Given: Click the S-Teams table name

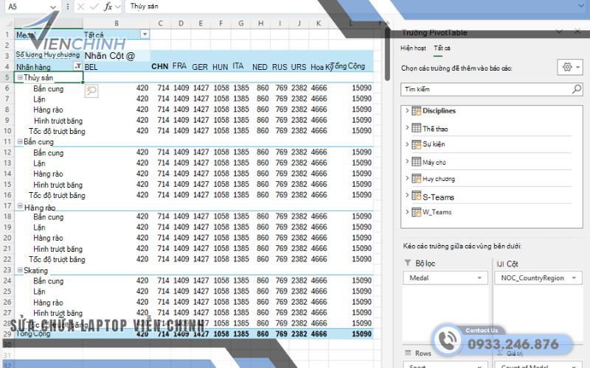Looking at the screenshot, I should click(x=438, y=197).
